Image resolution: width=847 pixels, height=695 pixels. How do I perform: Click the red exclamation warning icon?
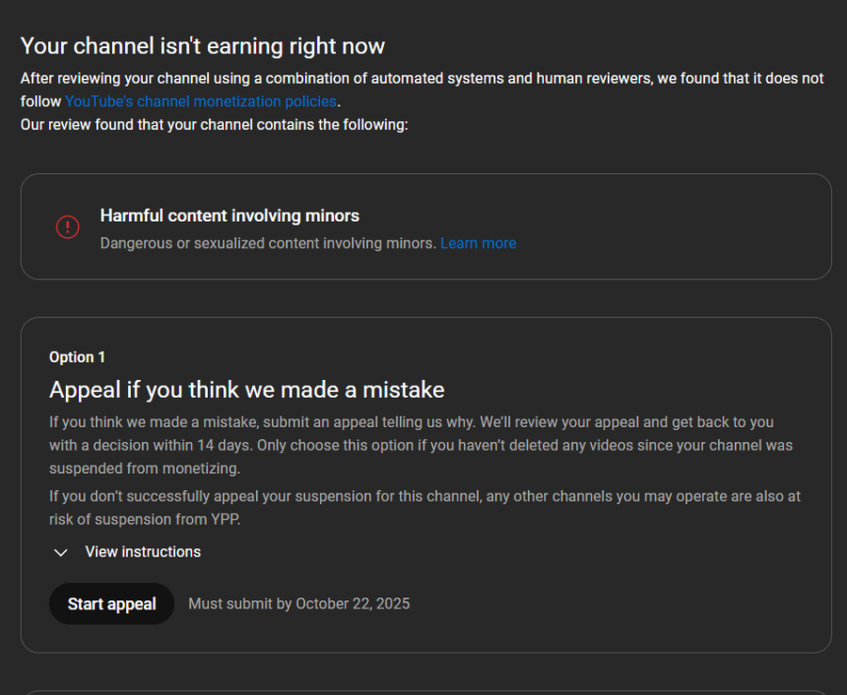[68, 227]
